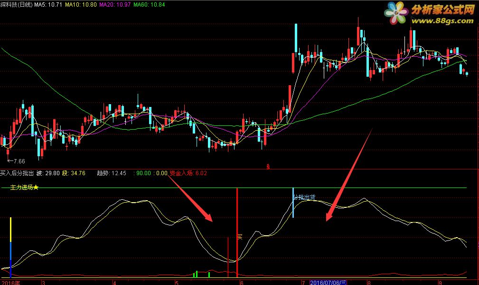Select the light blue 分批出货 vertical line
479x285 pixels.
click(293, 203)
